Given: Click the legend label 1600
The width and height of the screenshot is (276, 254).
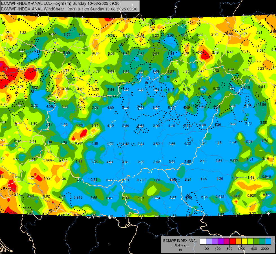Looking at the screenshot, I should coord(253,249).
